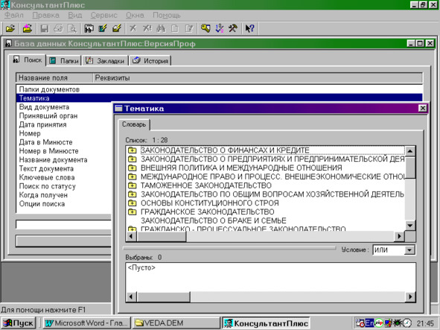Click the closed book with lightning icon
Viewport: 440px width, 330px height.
click(103, 28)
